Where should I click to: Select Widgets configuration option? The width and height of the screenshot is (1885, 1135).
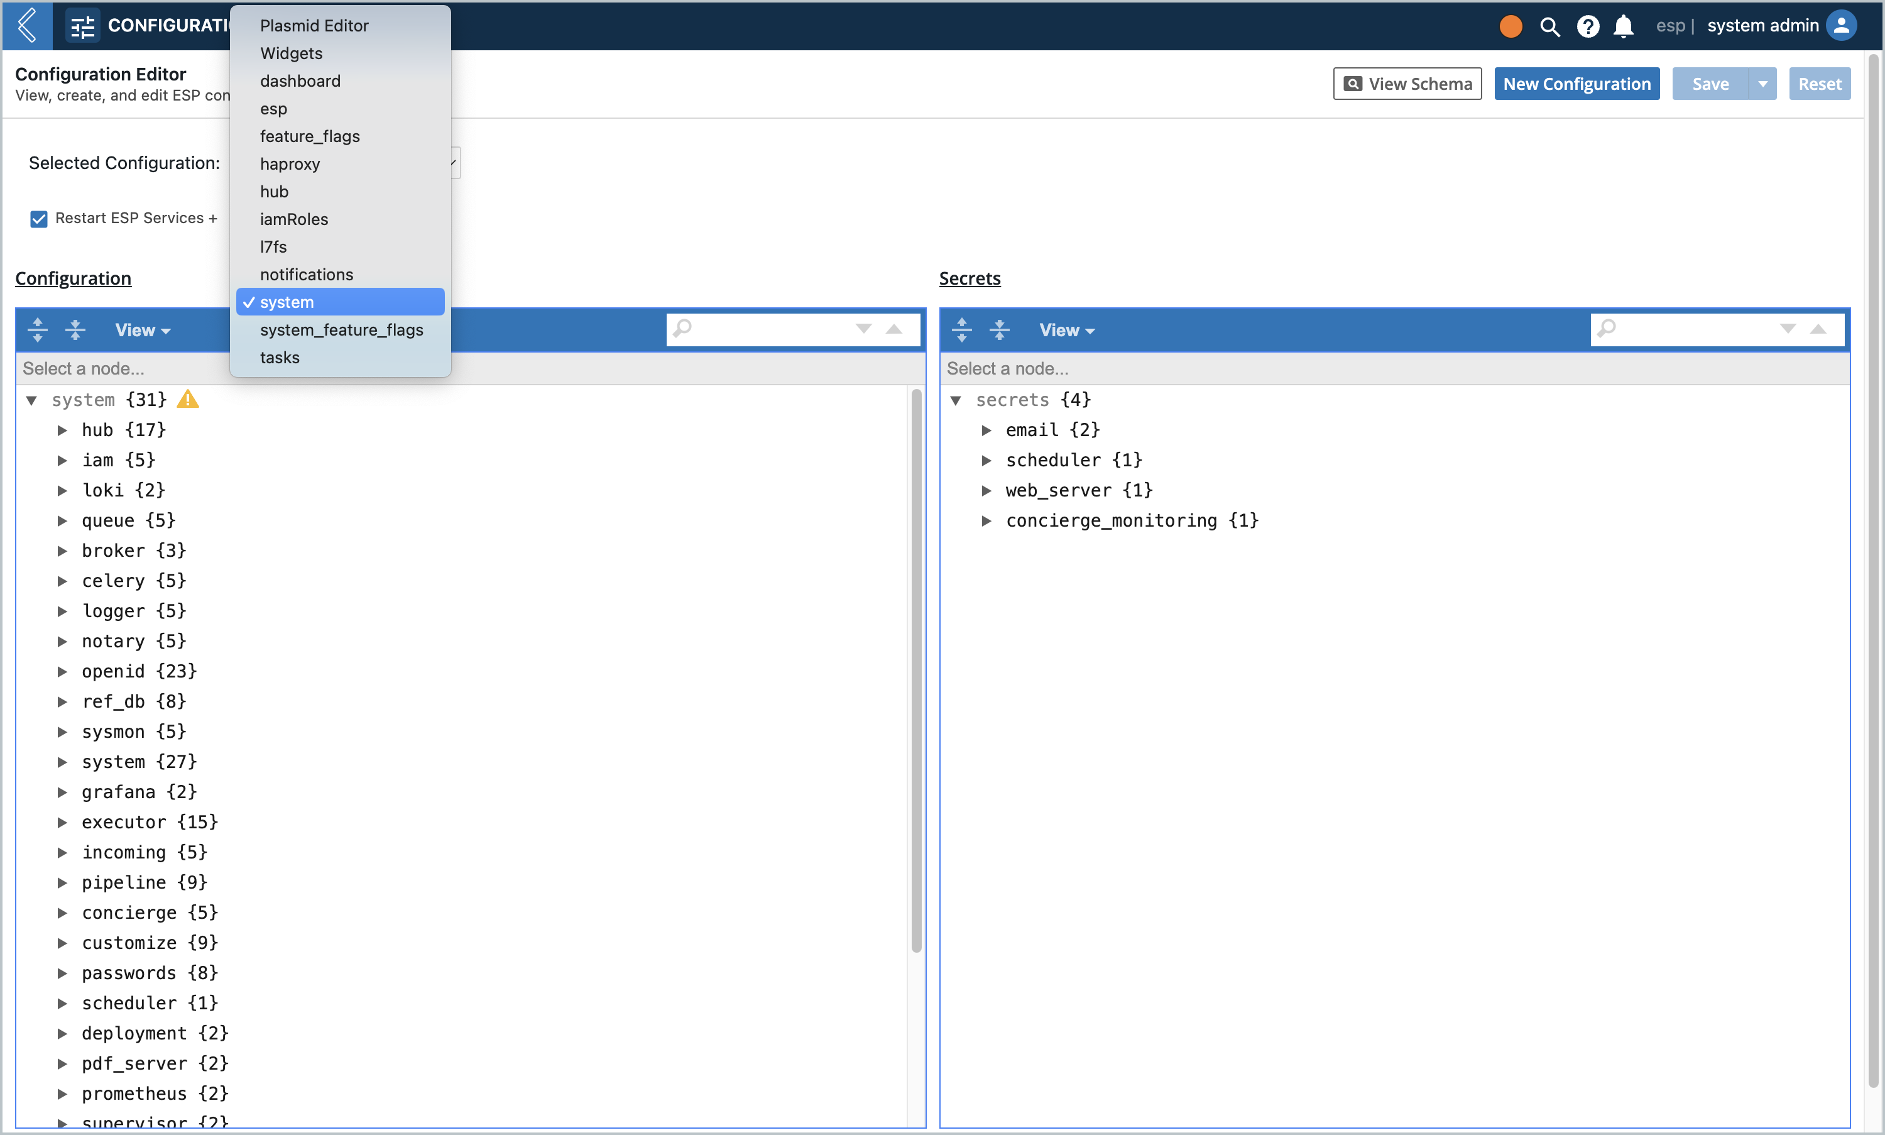point(341,53)
